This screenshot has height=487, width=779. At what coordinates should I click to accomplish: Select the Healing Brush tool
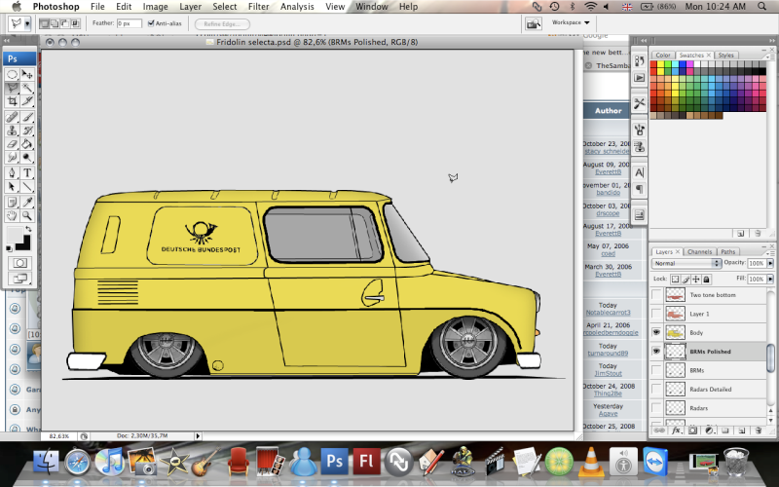12,117
